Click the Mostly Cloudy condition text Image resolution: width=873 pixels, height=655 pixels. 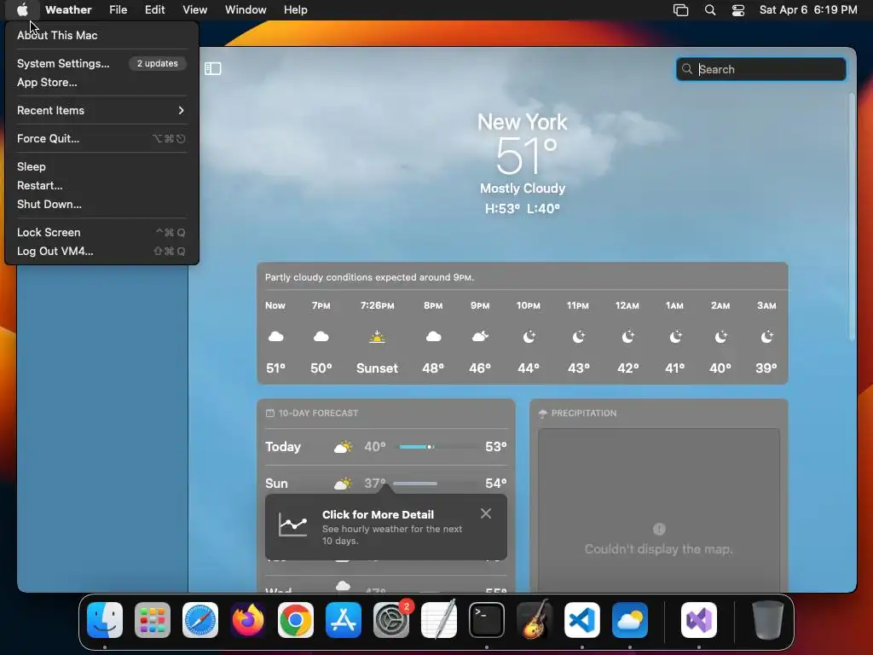pyautogui.click(x=523, y=188)
